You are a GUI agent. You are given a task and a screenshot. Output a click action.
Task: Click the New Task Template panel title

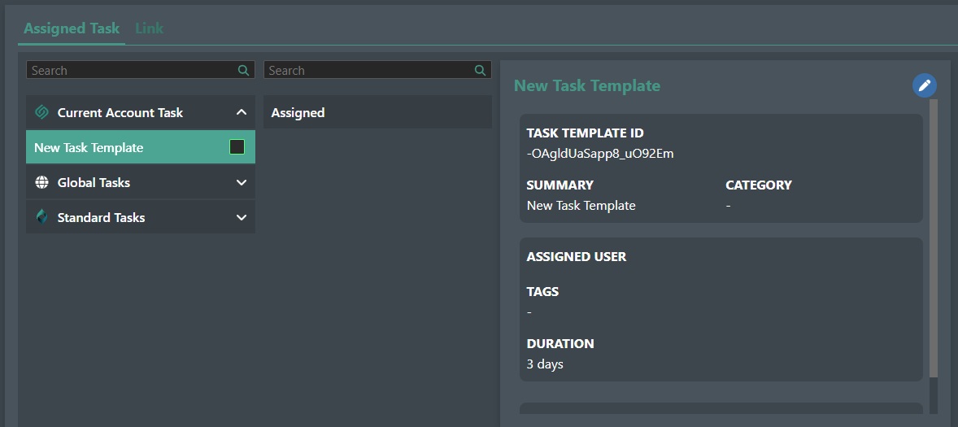(587, 85)
